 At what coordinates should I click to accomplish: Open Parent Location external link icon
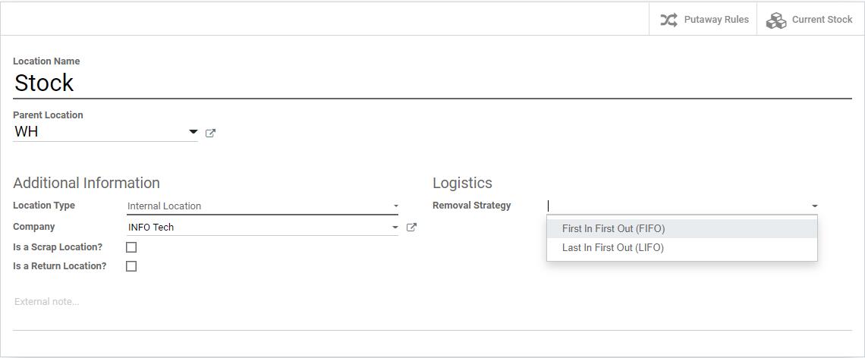(x=210, y=133)
